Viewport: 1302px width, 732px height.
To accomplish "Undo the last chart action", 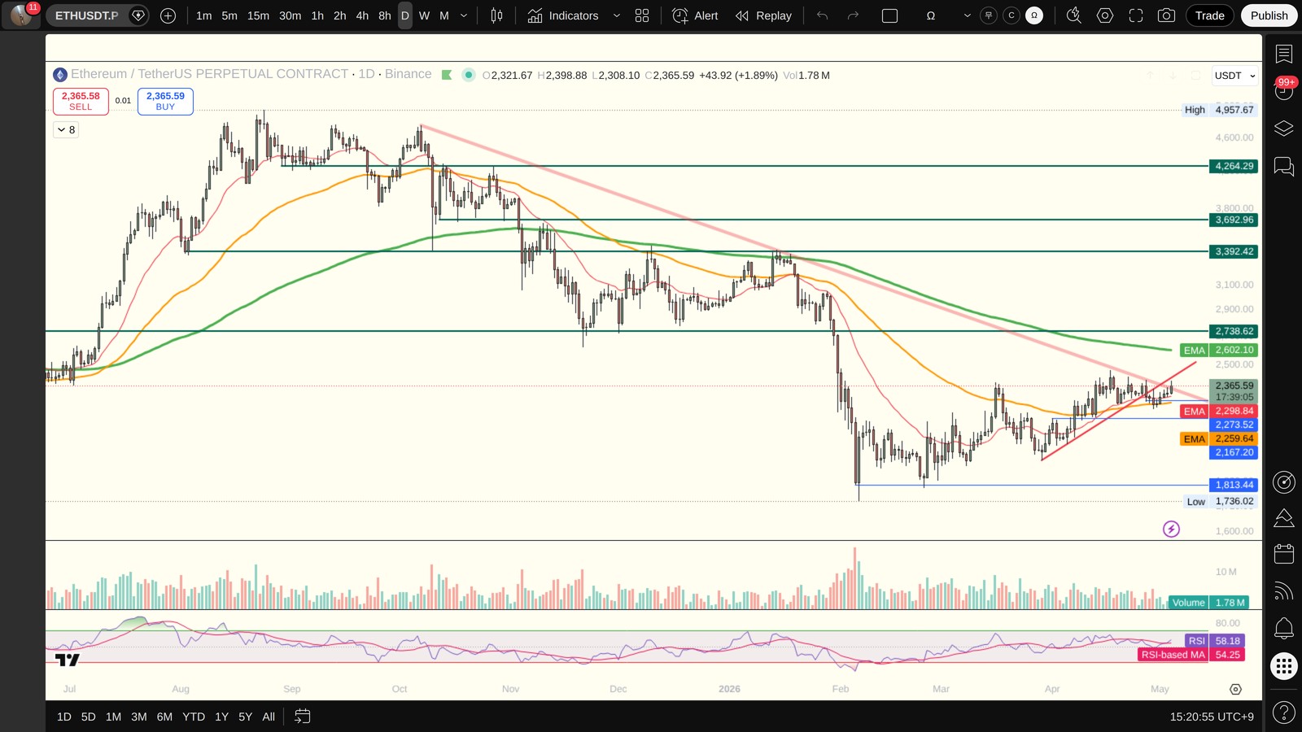I will [x=823, y=15].
